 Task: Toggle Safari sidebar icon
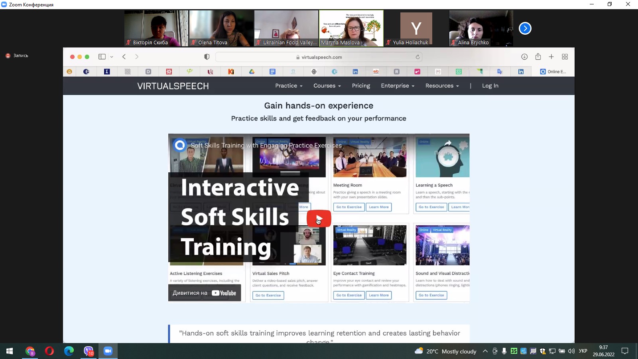pyautogui.click(x=102, y=57)
